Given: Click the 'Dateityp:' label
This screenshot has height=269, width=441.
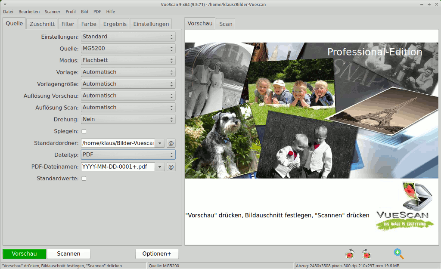Looking at the screenshot, I should 66,155.
